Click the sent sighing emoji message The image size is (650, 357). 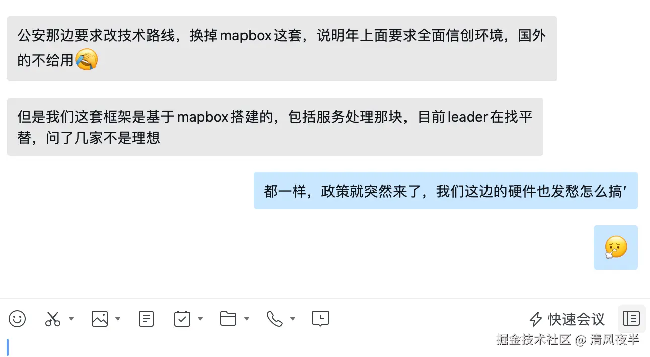tap(616, 247)
